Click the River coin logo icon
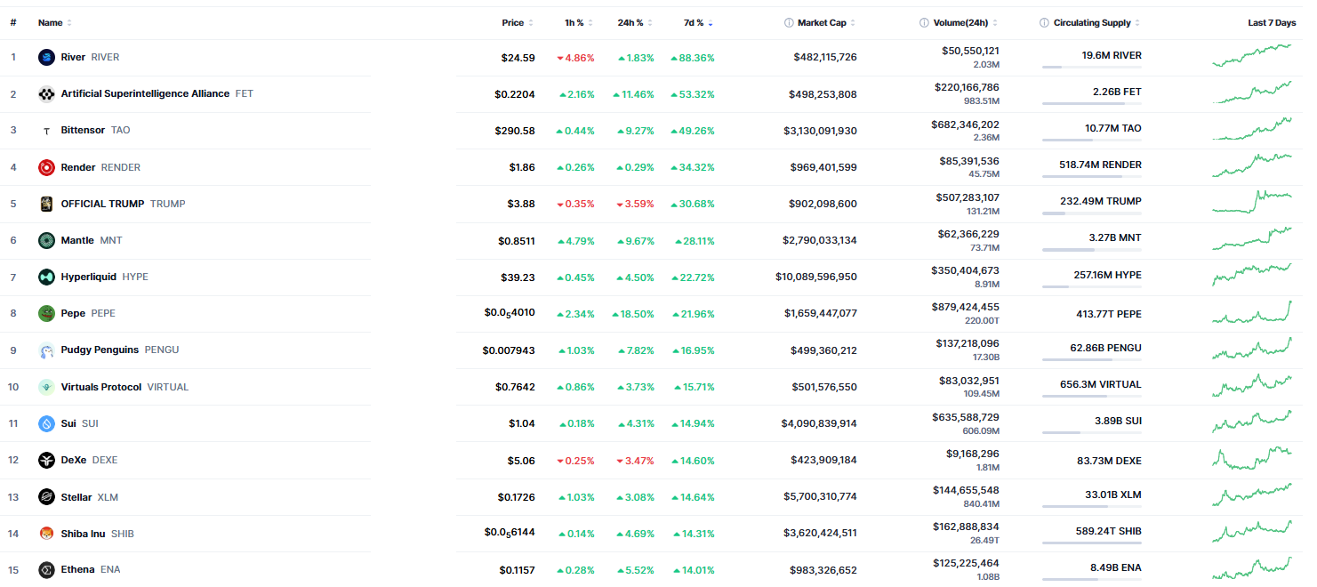 point(46,58)
